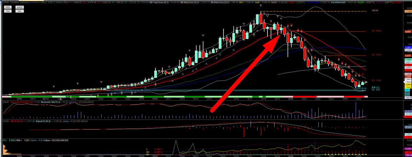The width and height of the screenshot is (412, 157).
Task: Click the 'Stochastic %D(15,3,3)' pane label
Action: click(x=21, y=102)
